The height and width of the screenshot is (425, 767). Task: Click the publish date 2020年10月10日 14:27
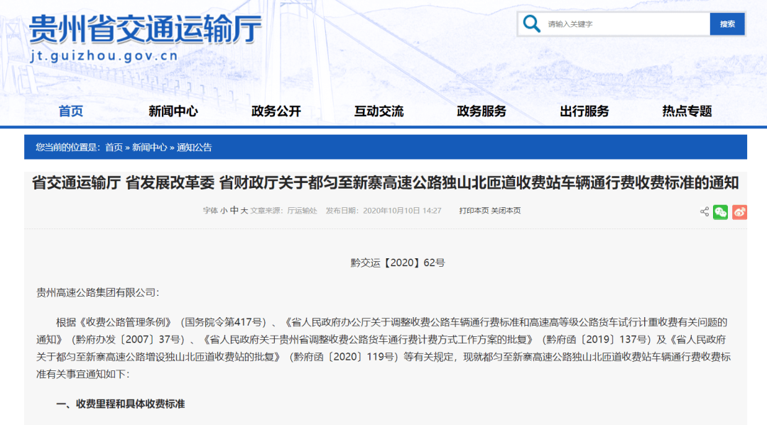click(x=402, y=211)
